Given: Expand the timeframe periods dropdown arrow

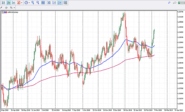Looking at the screenshot, I should point(29,2).
